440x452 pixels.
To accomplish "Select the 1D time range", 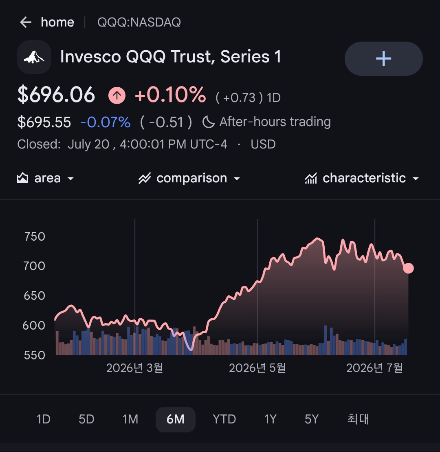I will (x=44, y=419).
